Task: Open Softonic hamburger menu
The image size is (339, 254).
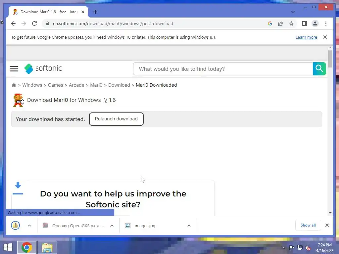Action: 14,69
